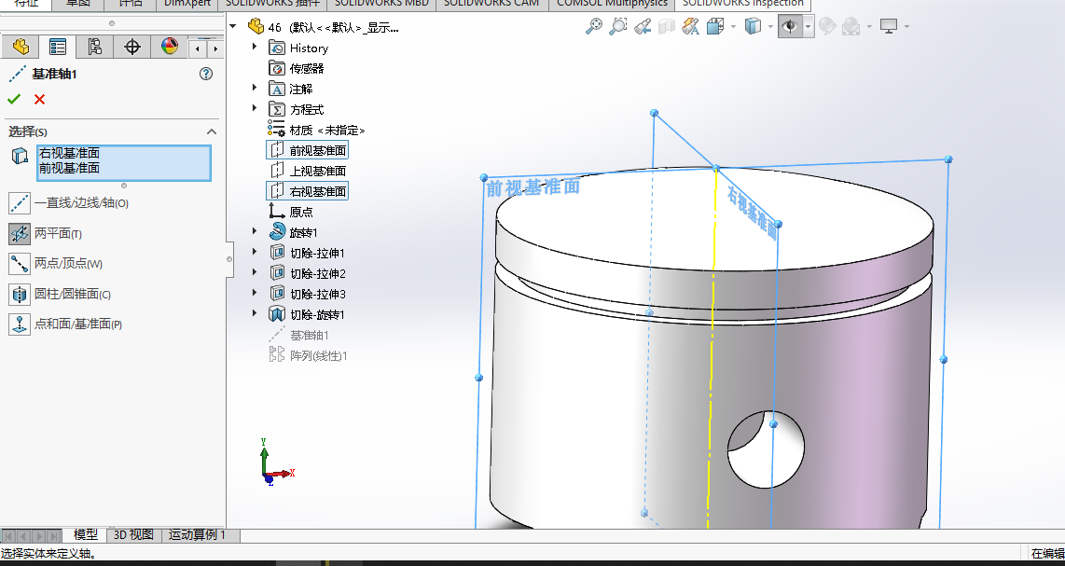Open the 3D 视图 bottom tab
The height and width of the screenshot is (566, 1065).
(133, 534)
